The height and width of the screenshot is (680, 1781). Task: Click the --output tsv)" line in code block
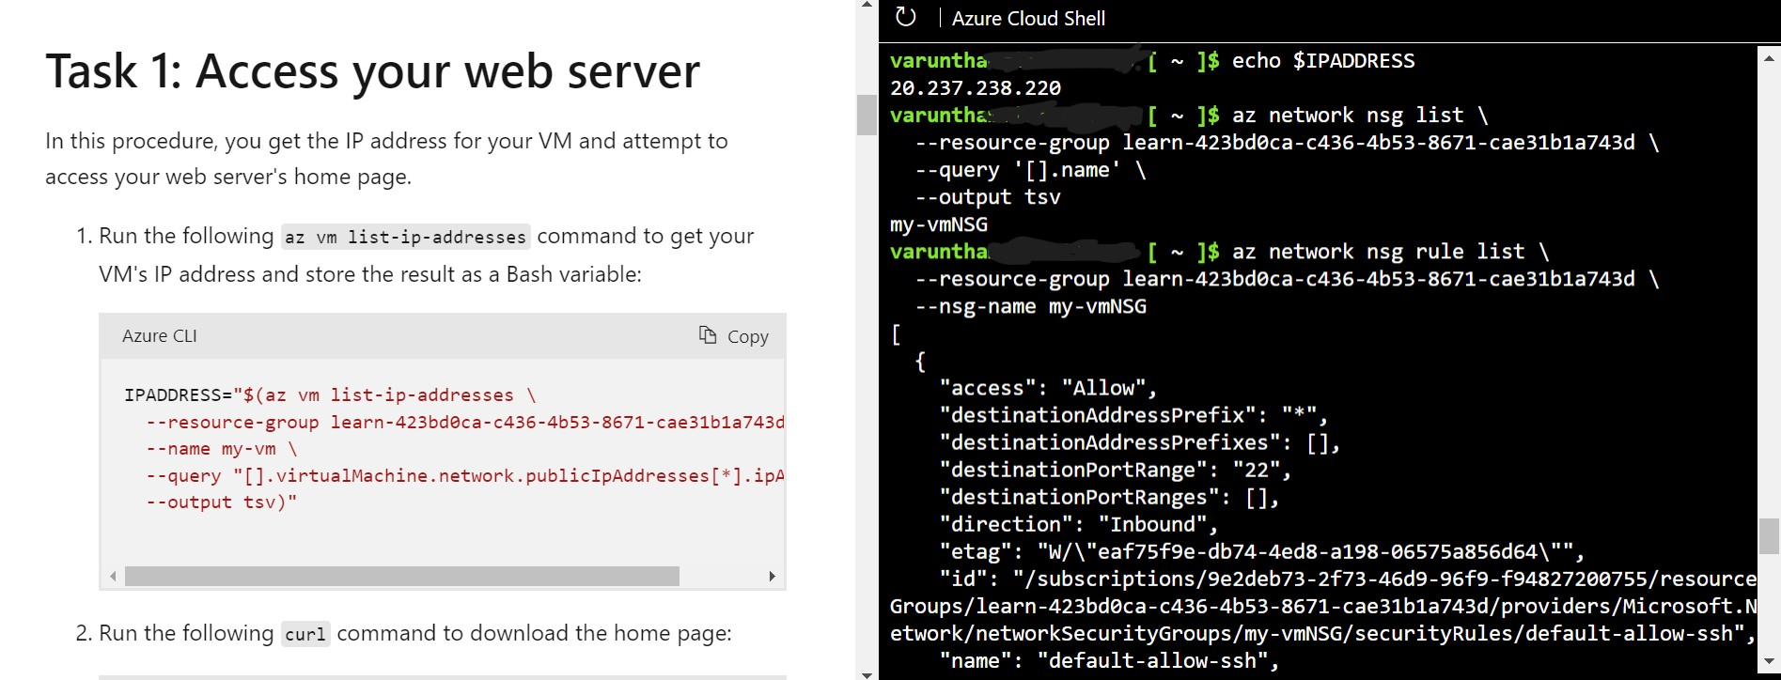[x=222, y=502]
